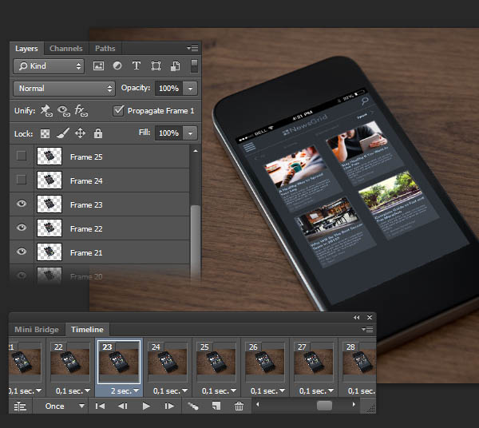
Task: Hide the Frame 23 layer
Action: coord(22,205)
